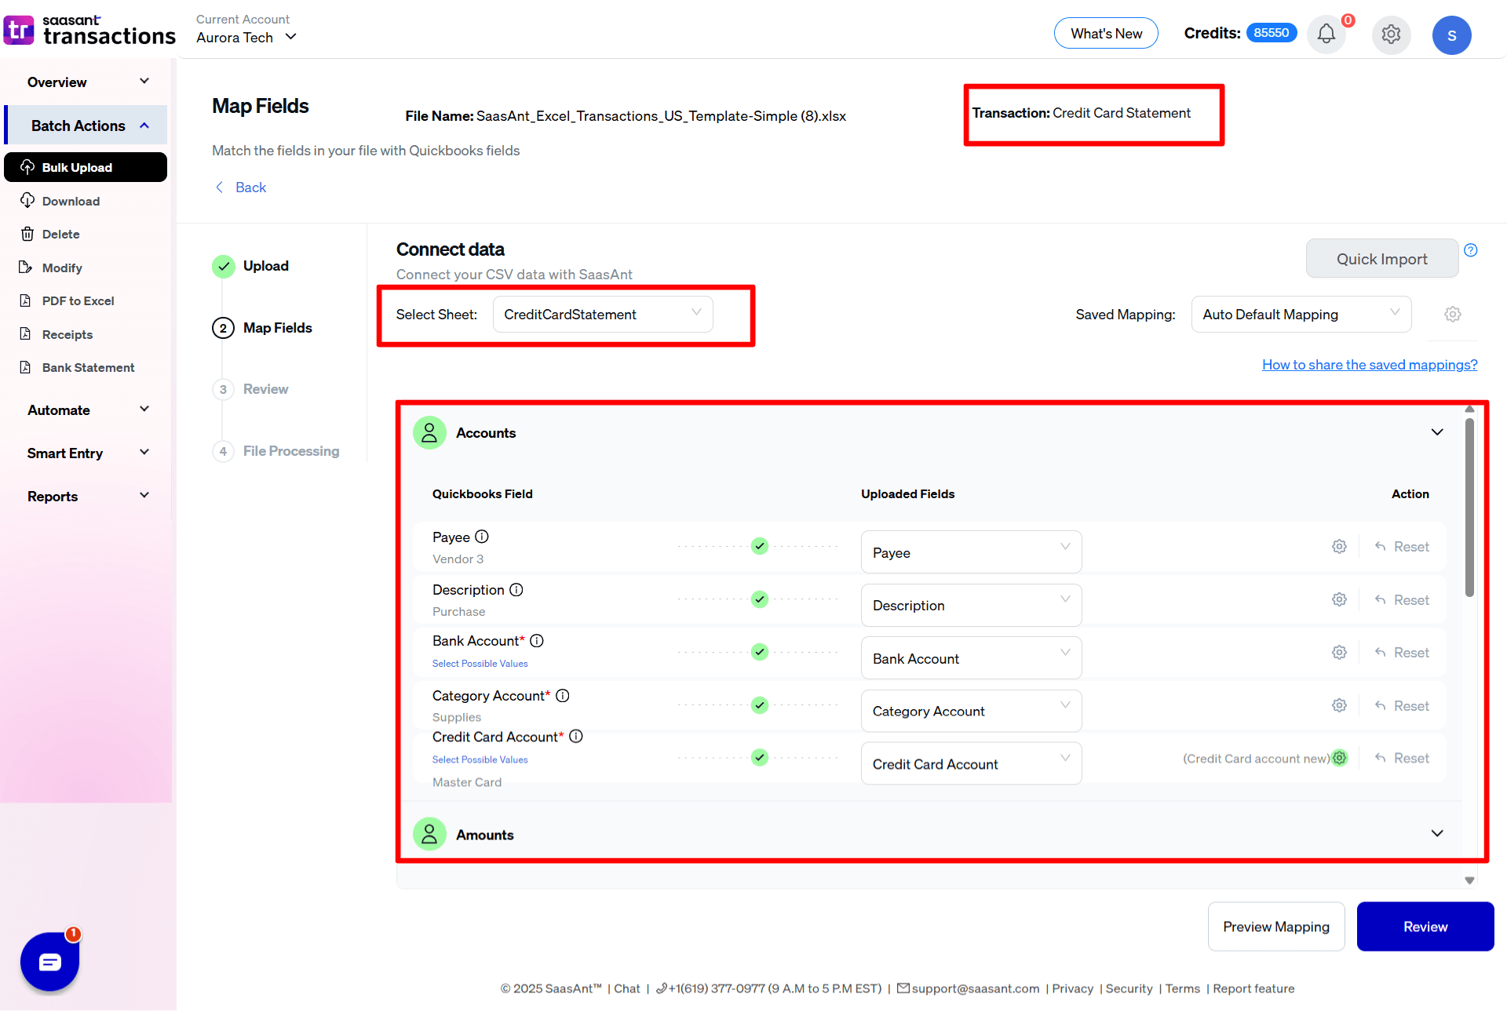Click the blue Review button
The width and height of the screenshot is (1507, 1012).
click(1425, 926)
